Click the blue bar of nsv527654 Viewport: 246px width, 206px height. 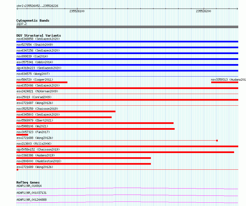(127, 47)
